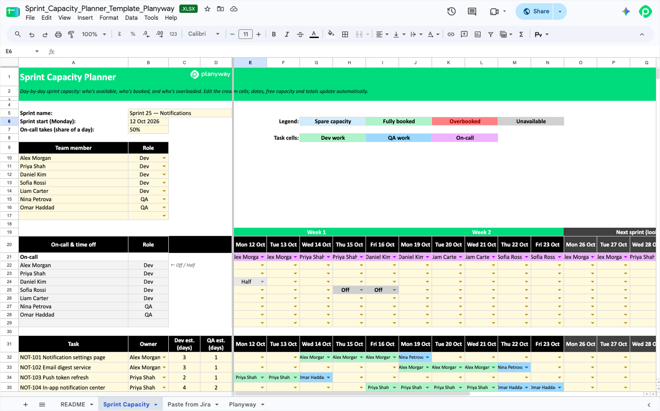The image size is (660, 411).
Task: Open the Insert menu
Action: 85,18
